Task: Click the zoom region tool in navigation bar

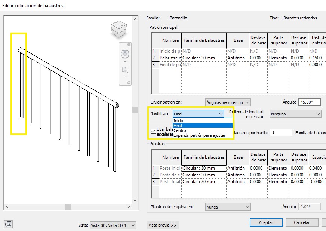Action: (124, 70)
